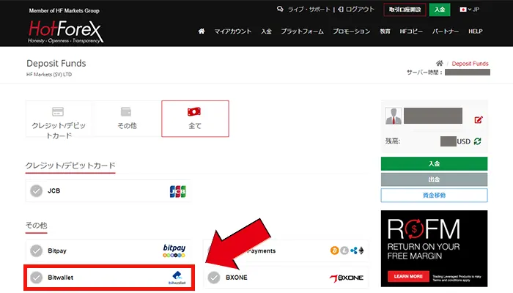Image resolution: width=513 pixels, height=293 pixels.
Task: Switch to the クレジット/デビットカード tab
Action: click(x=58, y=119)
